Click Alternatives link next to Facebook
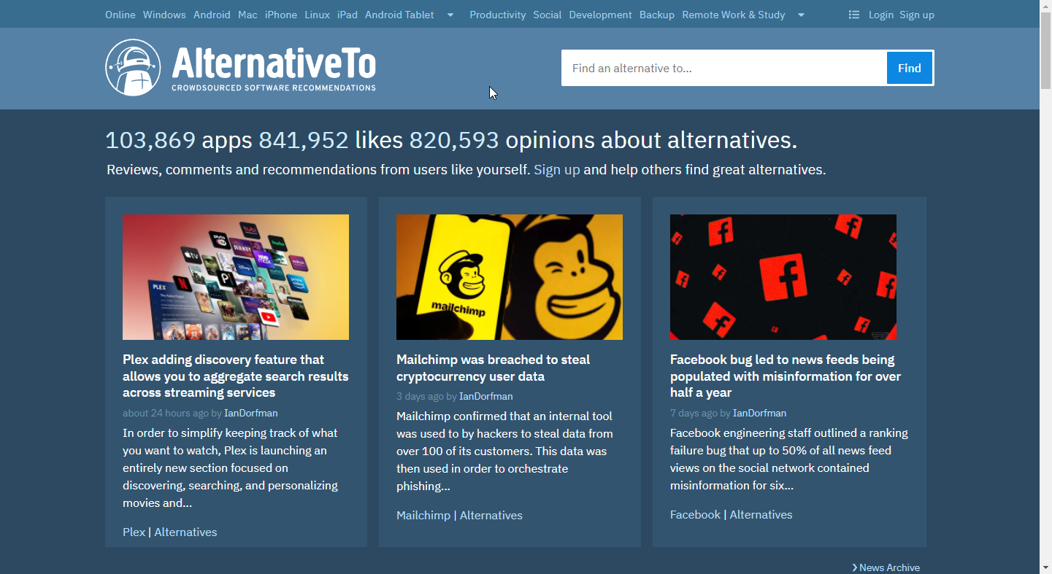1052x574 pixels. 761,515
